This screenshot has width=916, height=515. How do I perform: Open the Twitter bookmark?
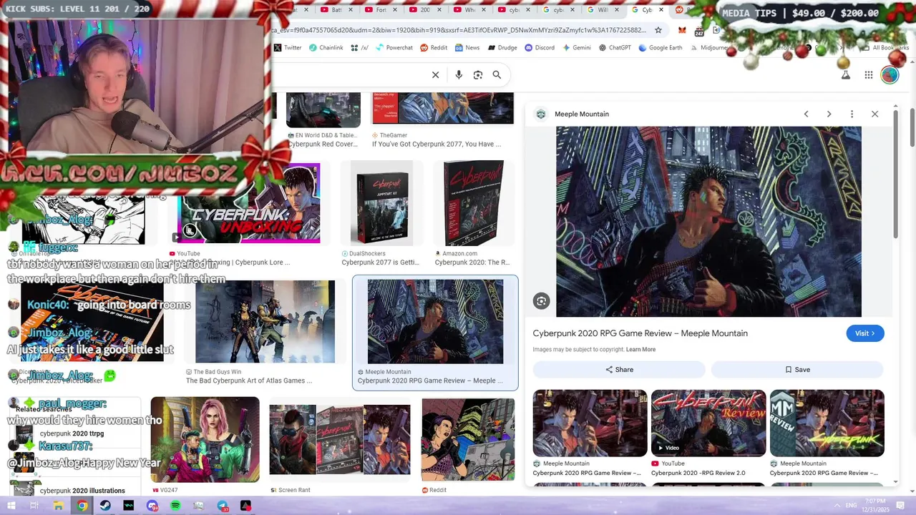point(288,48)
